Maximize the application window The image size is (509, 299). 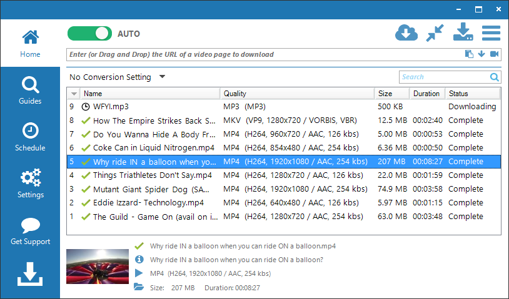pos(478,9)
